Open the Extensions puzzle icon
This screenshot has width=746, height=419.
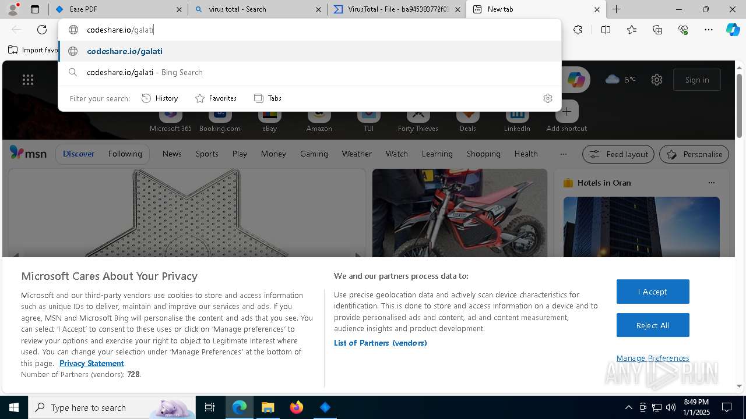pyautogui.click(x=578, y=30)
